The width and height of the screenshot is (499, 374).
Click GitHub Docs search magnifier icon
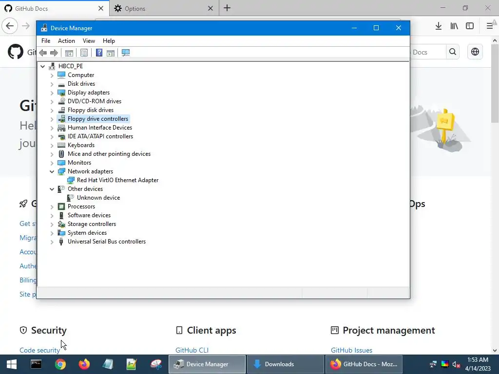click(x=453, y=52)
